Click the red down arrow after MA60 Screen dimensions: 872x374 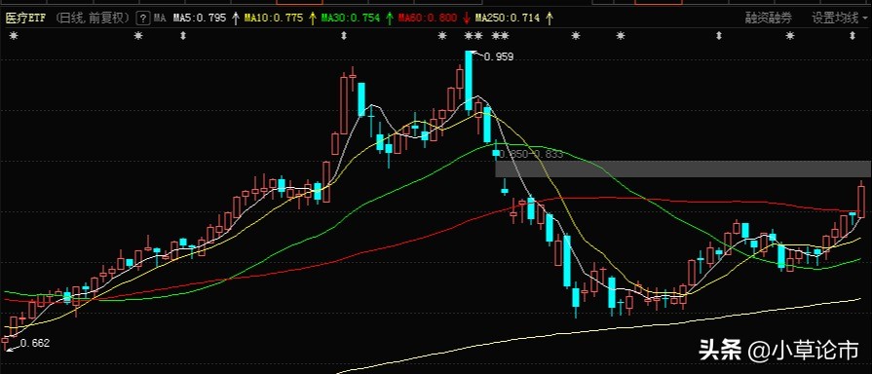pos(466,19)
